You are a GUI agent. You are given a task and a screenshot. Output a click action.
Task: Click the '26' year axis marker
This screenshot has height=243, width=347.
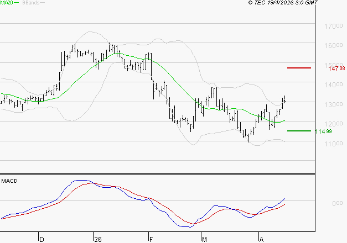pyautogui.click(x=98, y=239)
